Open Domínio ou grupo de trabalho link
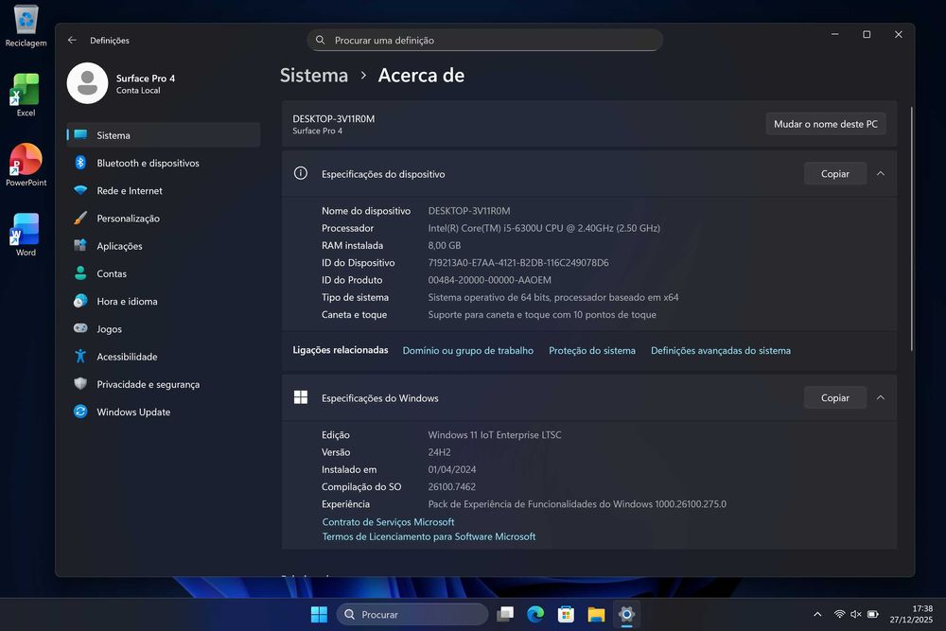This screenshot has height=631, width=946. pos(467,350)
